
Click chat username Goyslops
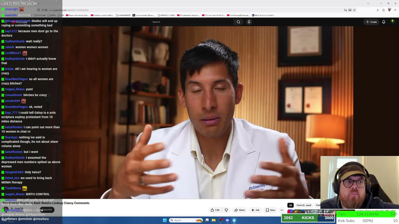[x=11, y=138]
